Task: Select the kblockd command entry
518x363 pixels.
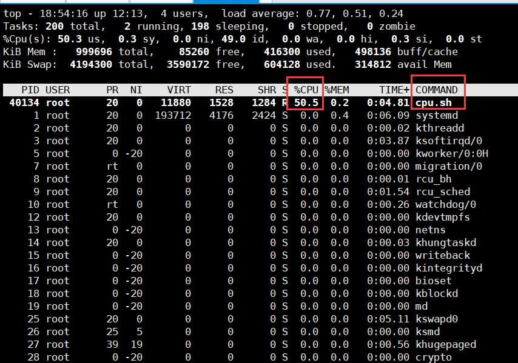Action: (x=437, y=293)
